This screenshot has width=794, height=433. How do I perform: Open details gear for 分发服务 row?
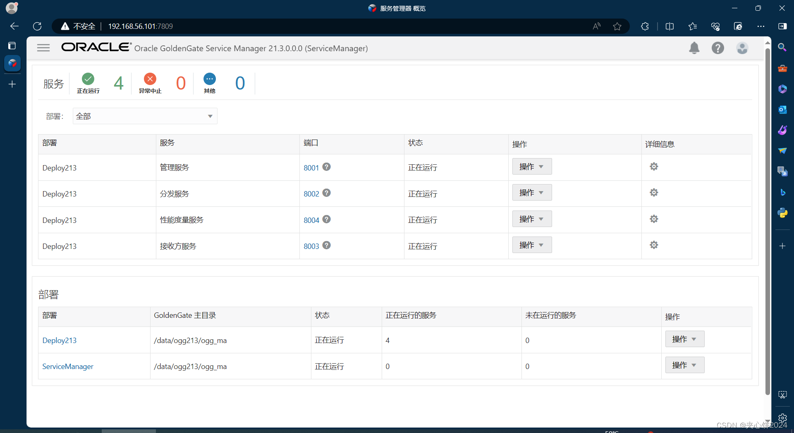click(654, 192)
